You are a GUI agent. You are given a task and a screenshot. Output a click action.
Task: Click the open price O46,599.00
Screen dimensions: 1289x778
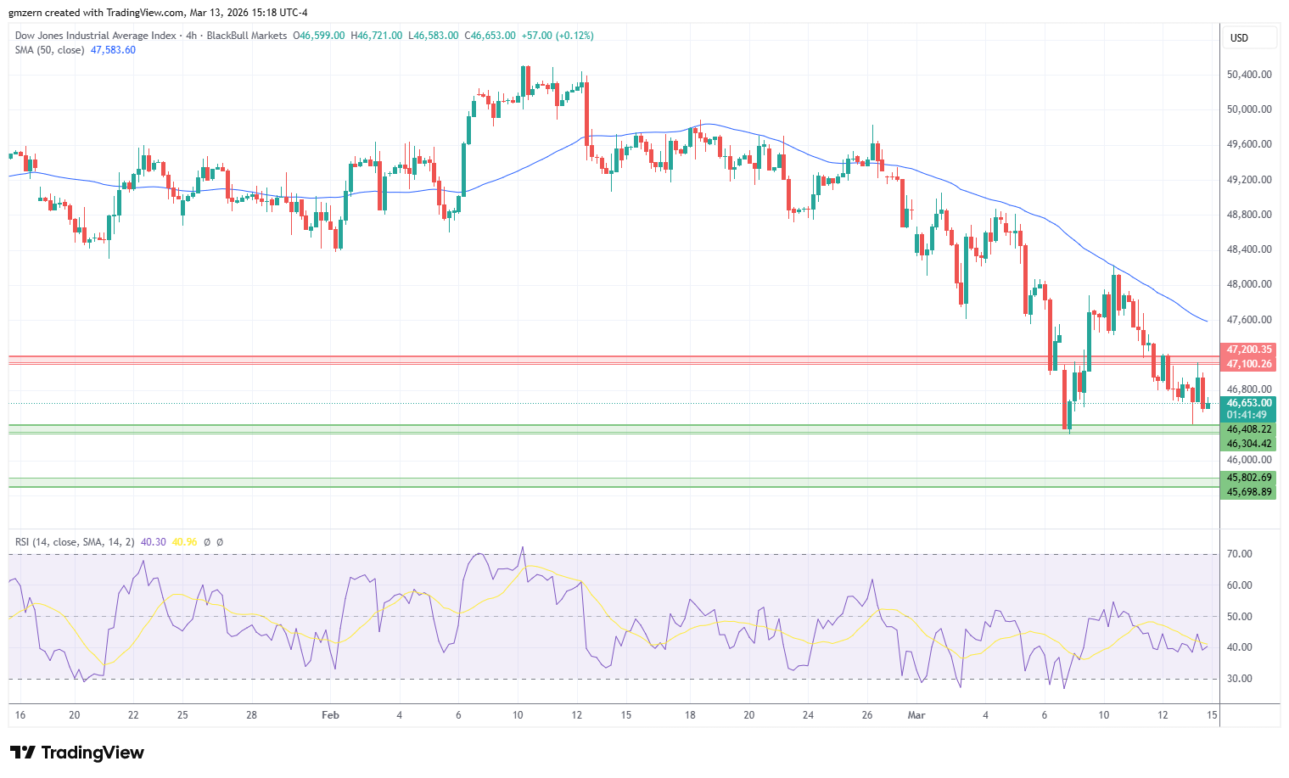coord(319,36)
